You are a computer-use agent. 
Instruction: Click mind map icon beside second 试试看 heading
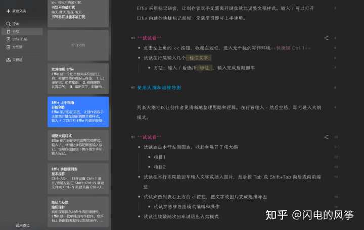(x=327, y=137)
